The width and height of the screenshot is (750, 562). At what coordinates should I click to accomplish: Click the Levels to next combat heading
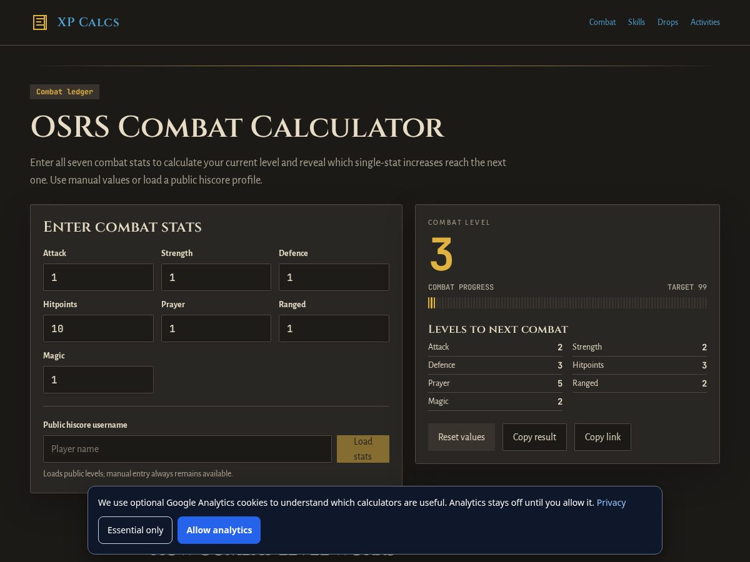tap(498, 329)
